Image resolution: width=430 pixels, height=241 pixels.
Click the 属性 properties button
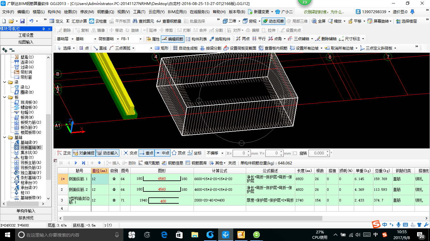click(x=153, y=39)
